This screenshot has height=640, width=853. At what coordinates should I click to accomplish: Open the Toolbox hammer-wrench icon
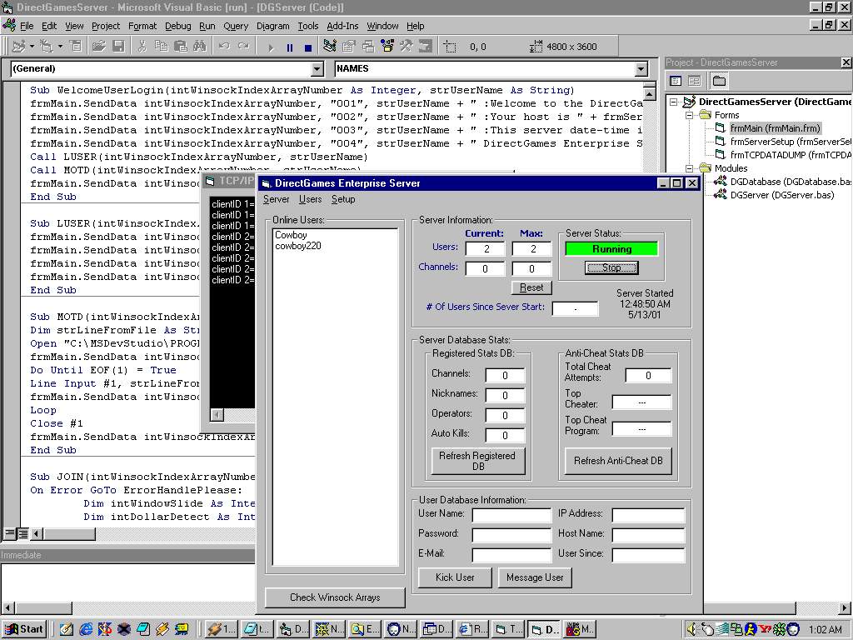[407, 47]
